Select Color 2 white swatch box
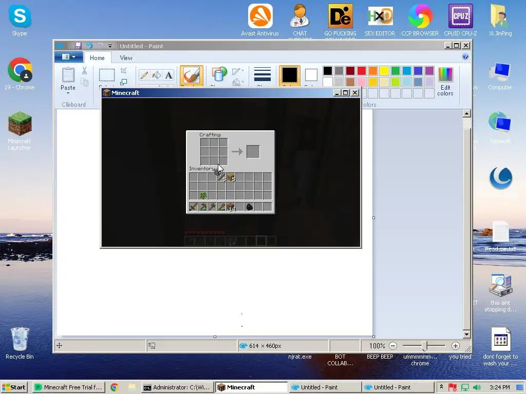This screenshot has height=394, width=526. click(311, 75)
